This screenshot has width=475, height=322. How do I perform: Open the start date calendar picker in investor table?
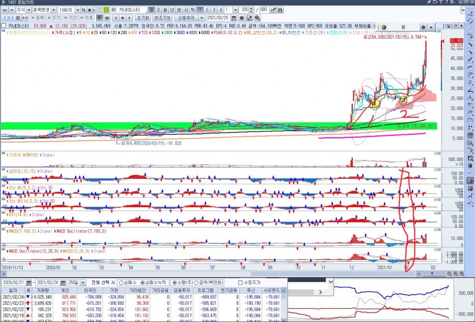coord(30,283)
